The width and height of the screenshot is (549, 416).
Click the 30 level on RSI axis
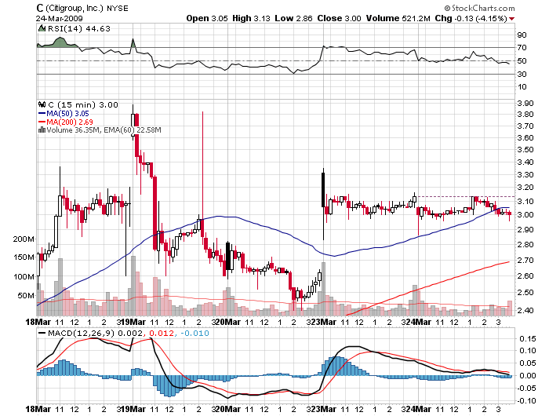[x=522, y=74]
